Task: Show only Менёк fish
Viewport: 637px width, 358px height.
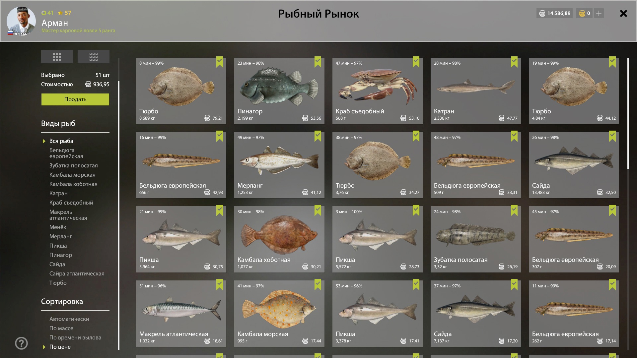Action: [58, 227]
